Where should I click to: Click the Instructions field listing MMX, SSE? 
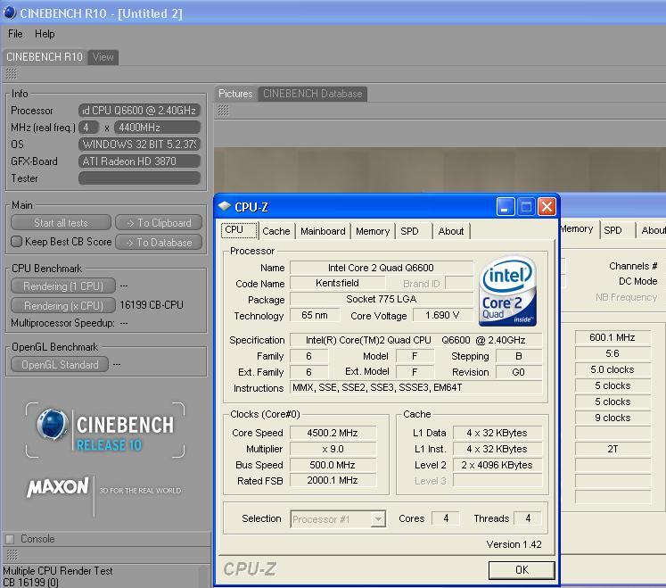(415, 387)
